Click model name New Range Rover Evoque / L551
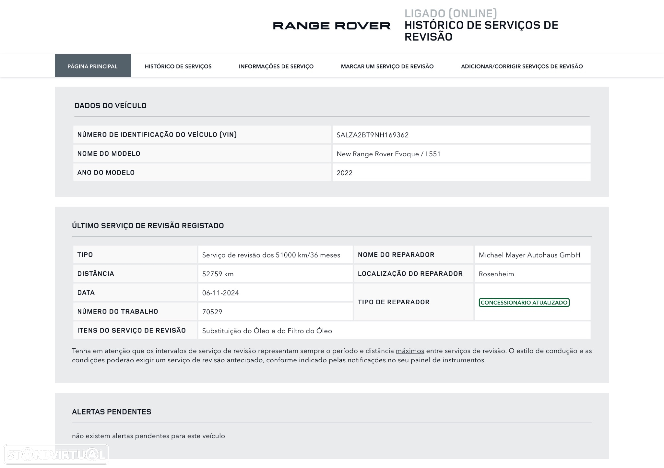This screenshot has width=664, height=468. [x=388, y=154]
